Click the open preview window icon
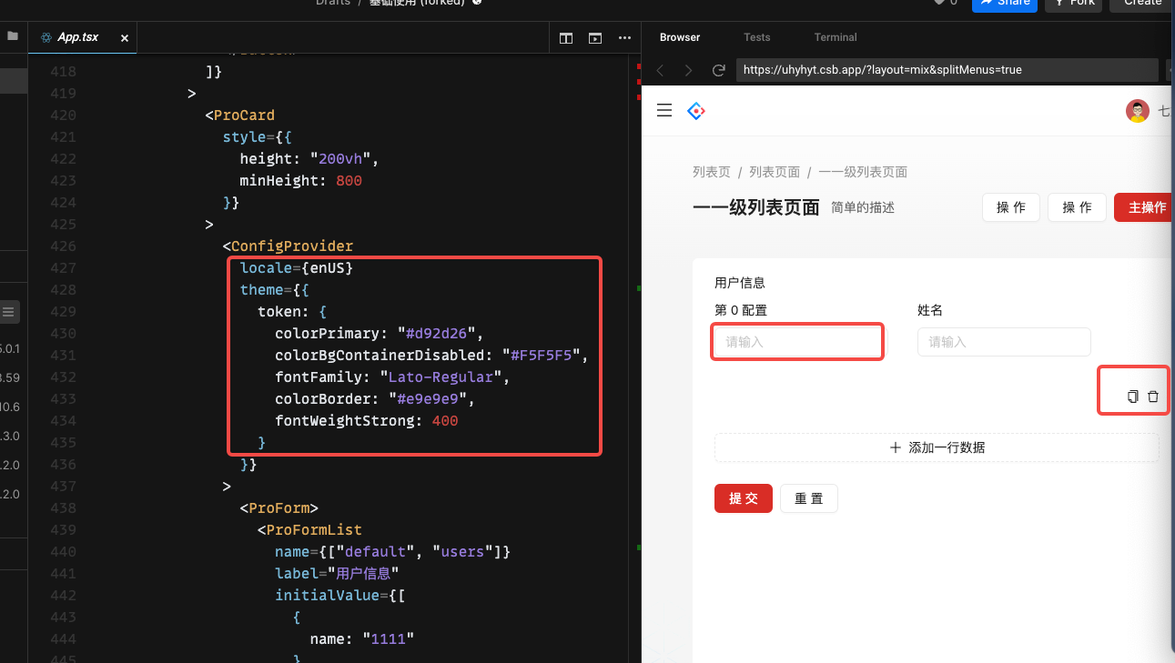 click(x=594, y=38)
